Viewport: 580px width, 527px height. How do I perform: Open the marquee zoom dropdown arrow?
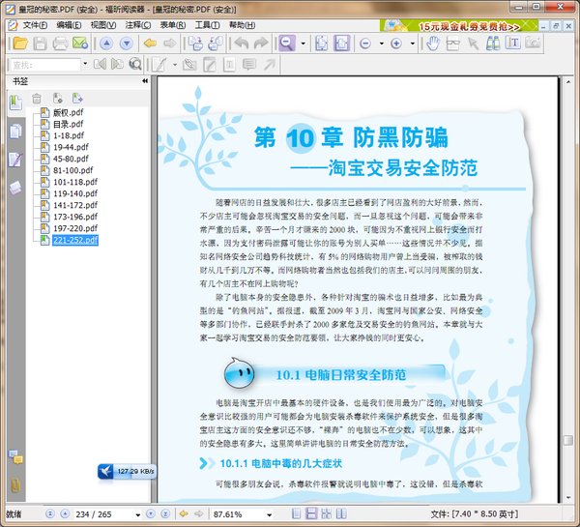(304, 44)
